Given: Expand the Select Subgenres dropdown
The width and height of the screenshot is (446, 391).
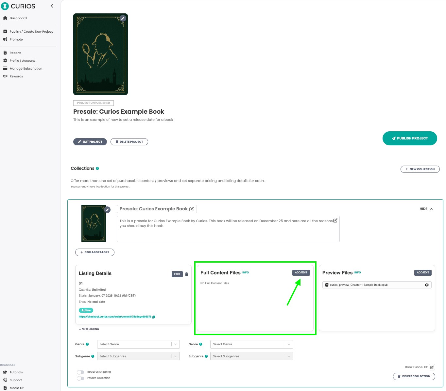Looking at the screenshot, I should click(x=138, y=356).
